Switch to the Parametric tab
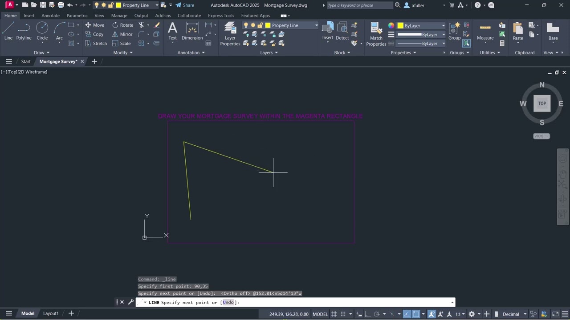Image resolution: width=570 pixels, height=320 pixels. coord(77,16)
